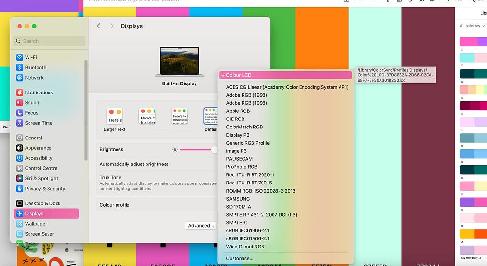This screenshot has width=487, height=266.
Task: Open the Wallpaper icon in sidebar
Action: pos(19,224)
